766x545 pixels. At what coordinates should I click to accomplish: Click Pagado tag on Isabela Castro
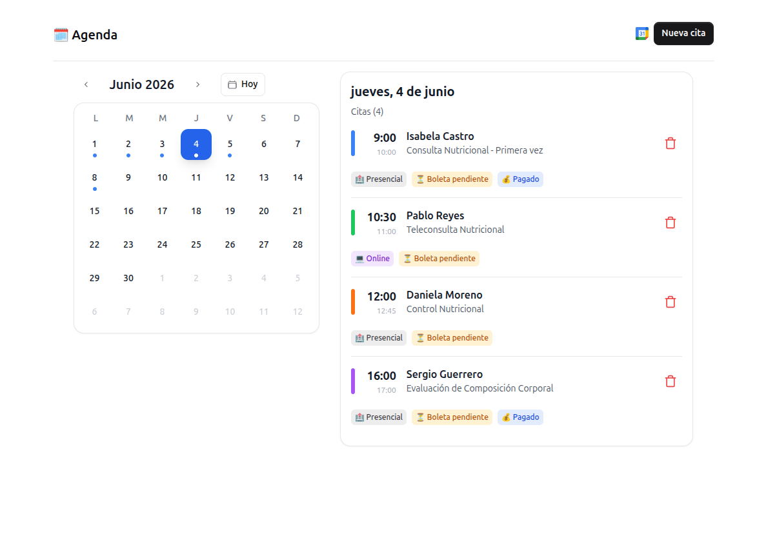click(x=520, y=179)
